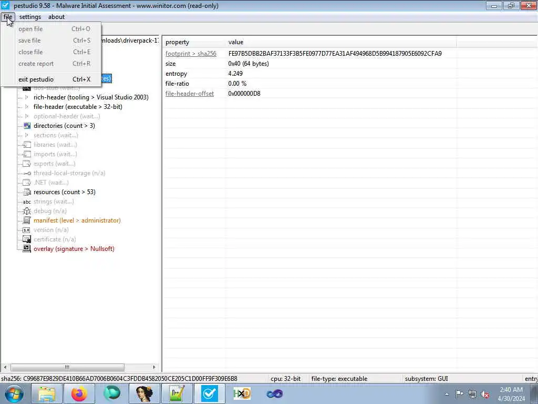Click the abc strings icon

pyautogui.click(x=27, y=201)
